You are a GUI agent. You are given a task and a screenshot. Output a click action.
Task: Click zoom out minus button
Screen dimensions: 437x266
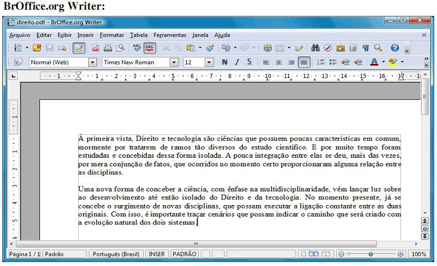[x=341, y=254]
